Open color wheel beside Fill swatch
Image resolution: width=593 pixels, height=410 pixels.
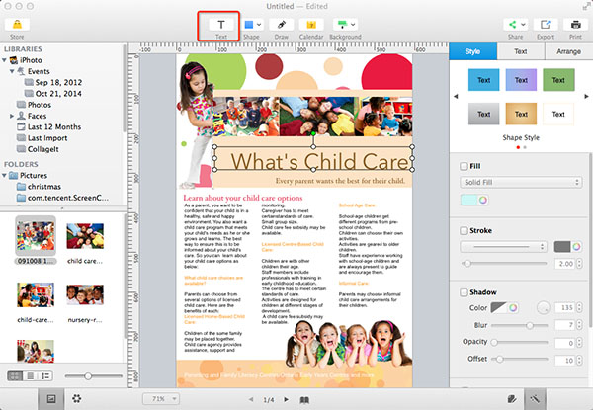coord(483,200)
